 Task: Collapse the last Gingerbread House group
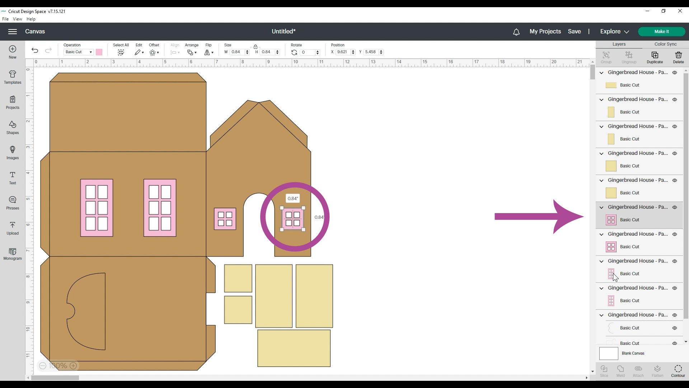(x=601, y=315)
